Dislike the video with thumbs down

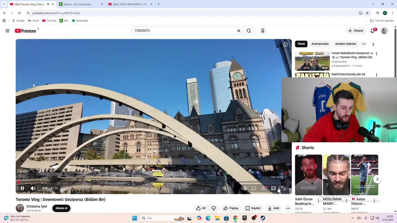click(214, 208)
